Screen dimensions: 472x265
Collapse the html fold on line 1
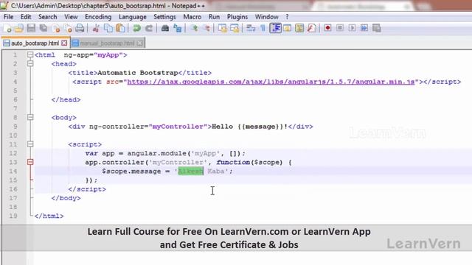30,54
